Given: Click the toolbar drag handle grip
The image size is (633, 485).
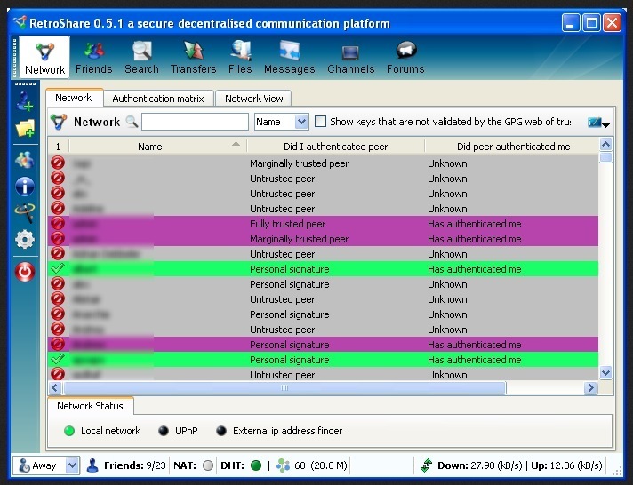Looking at the screenshot, I should 15,58.
